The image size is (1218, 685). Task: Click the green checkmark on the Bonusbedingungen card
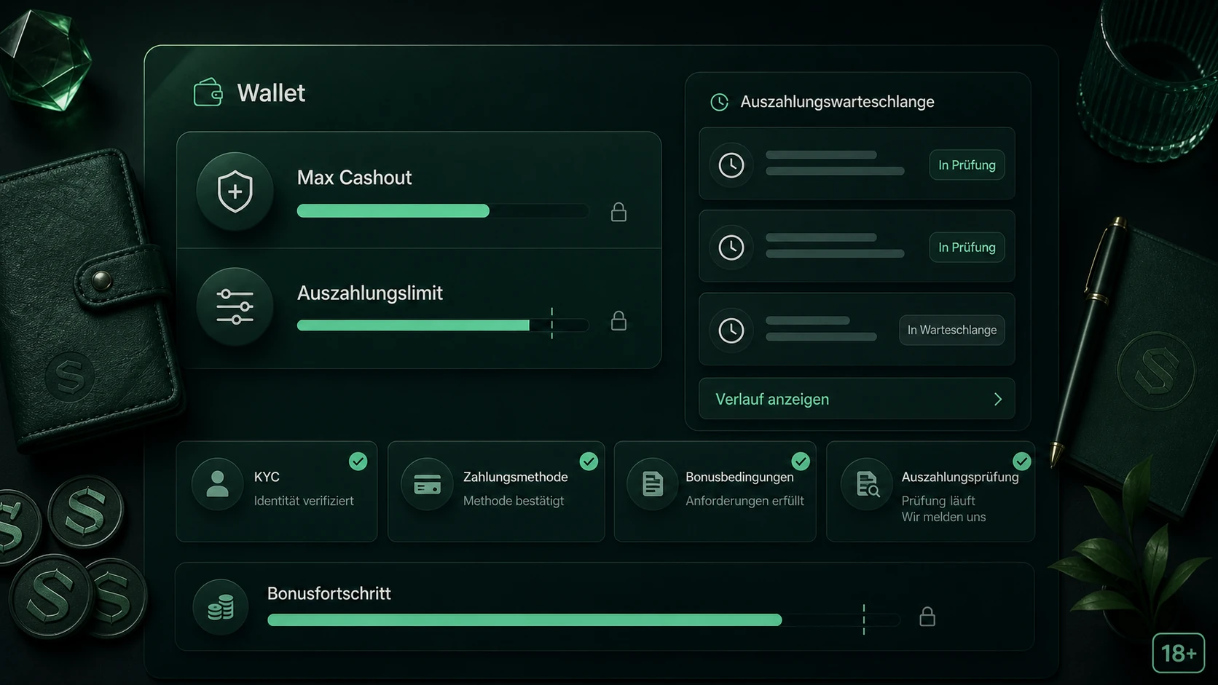(801, 462)
